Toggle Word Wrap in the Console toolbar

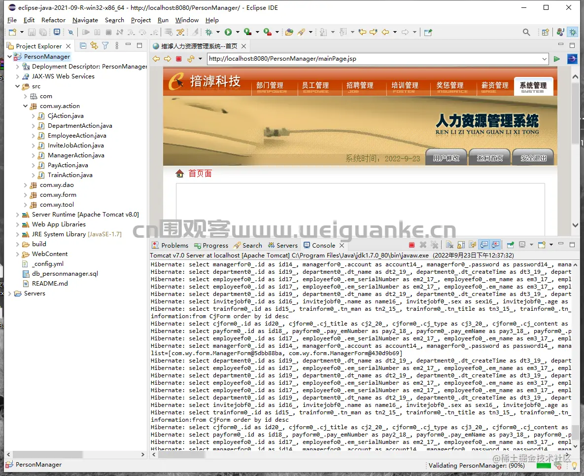[472, 245]
